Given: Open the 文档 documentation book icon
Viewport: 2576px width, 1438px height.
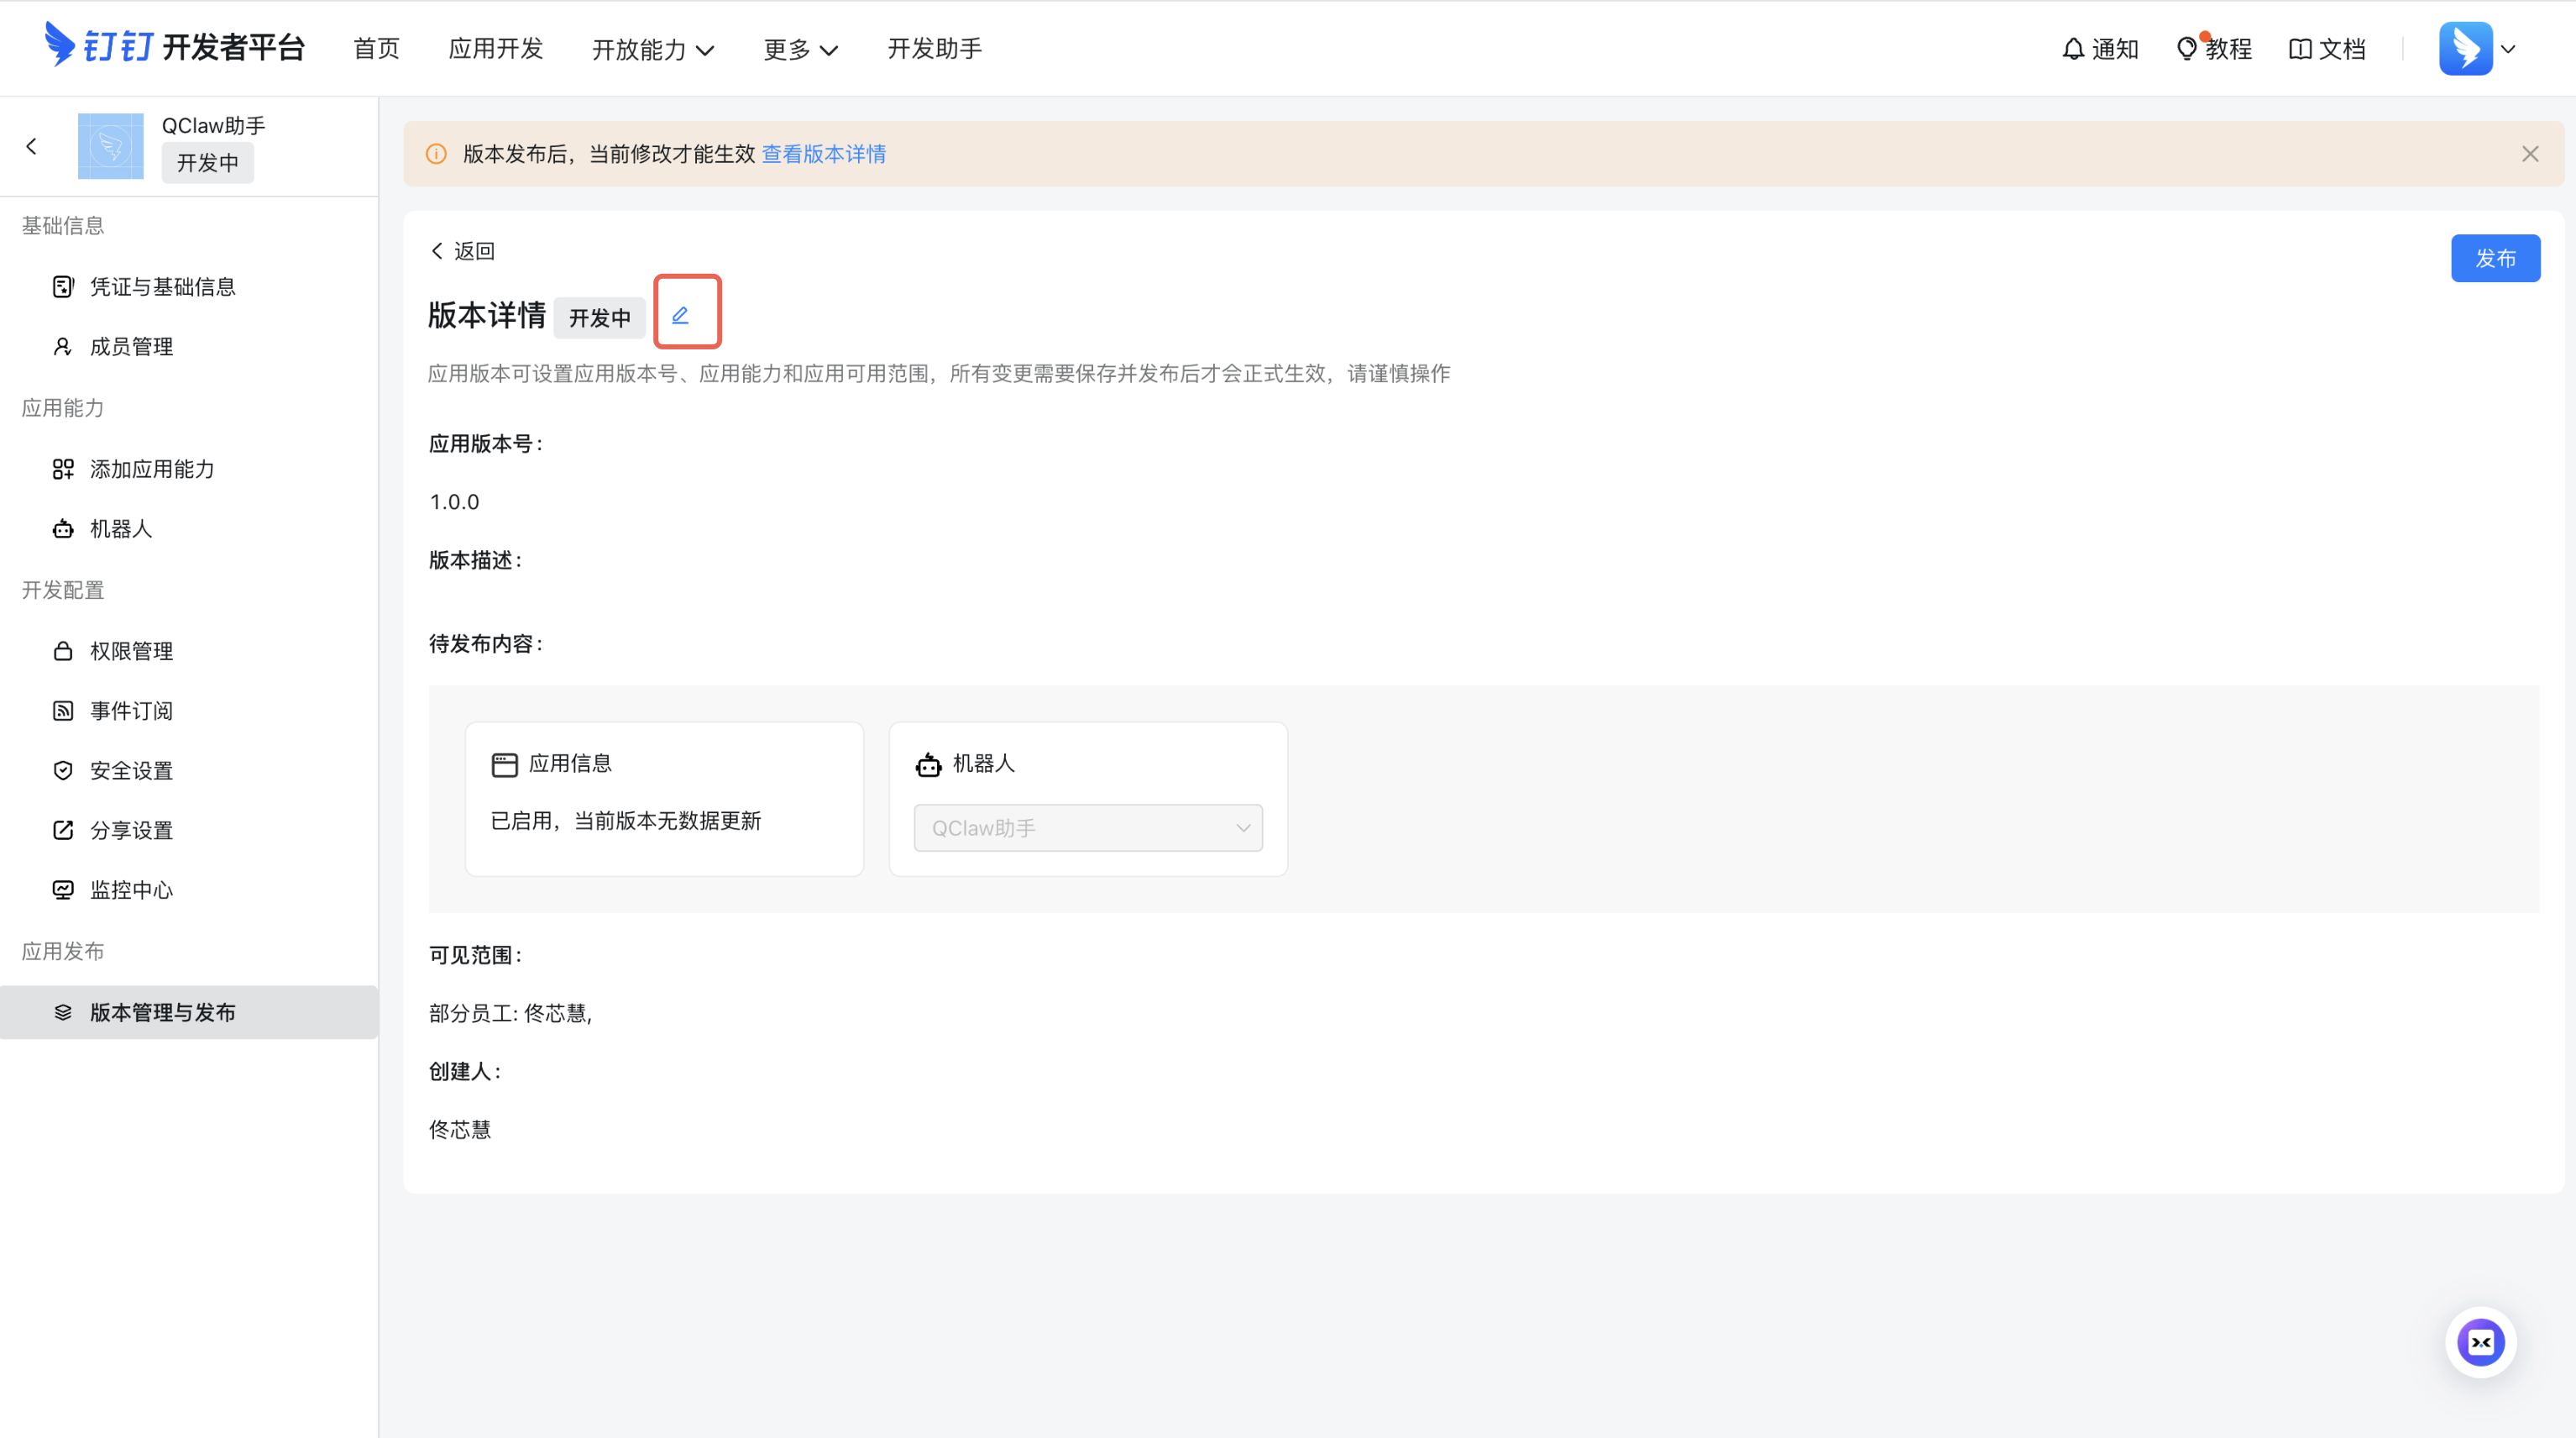Looking at the screenshot, I should (x=2326, y=48).
